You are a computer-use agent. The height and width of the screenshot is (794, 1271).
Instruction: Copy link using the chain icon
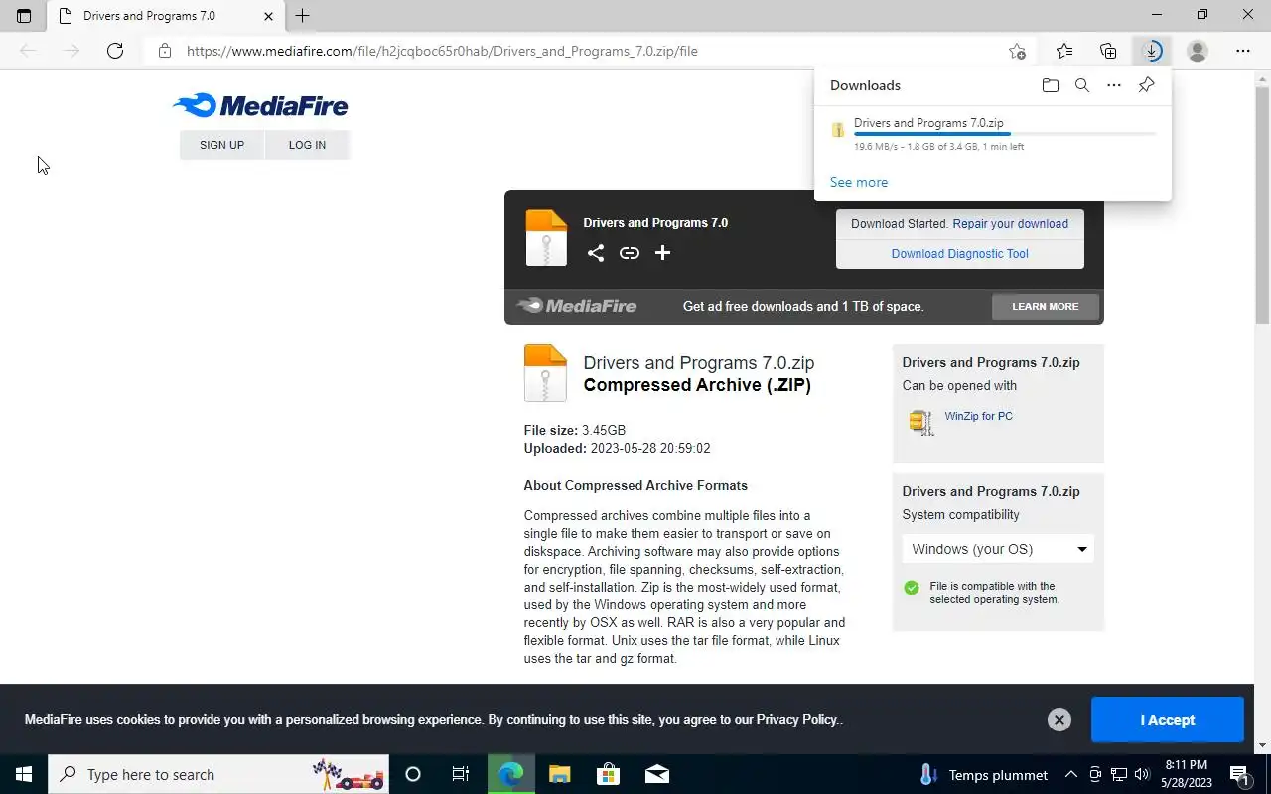point(630,253)
